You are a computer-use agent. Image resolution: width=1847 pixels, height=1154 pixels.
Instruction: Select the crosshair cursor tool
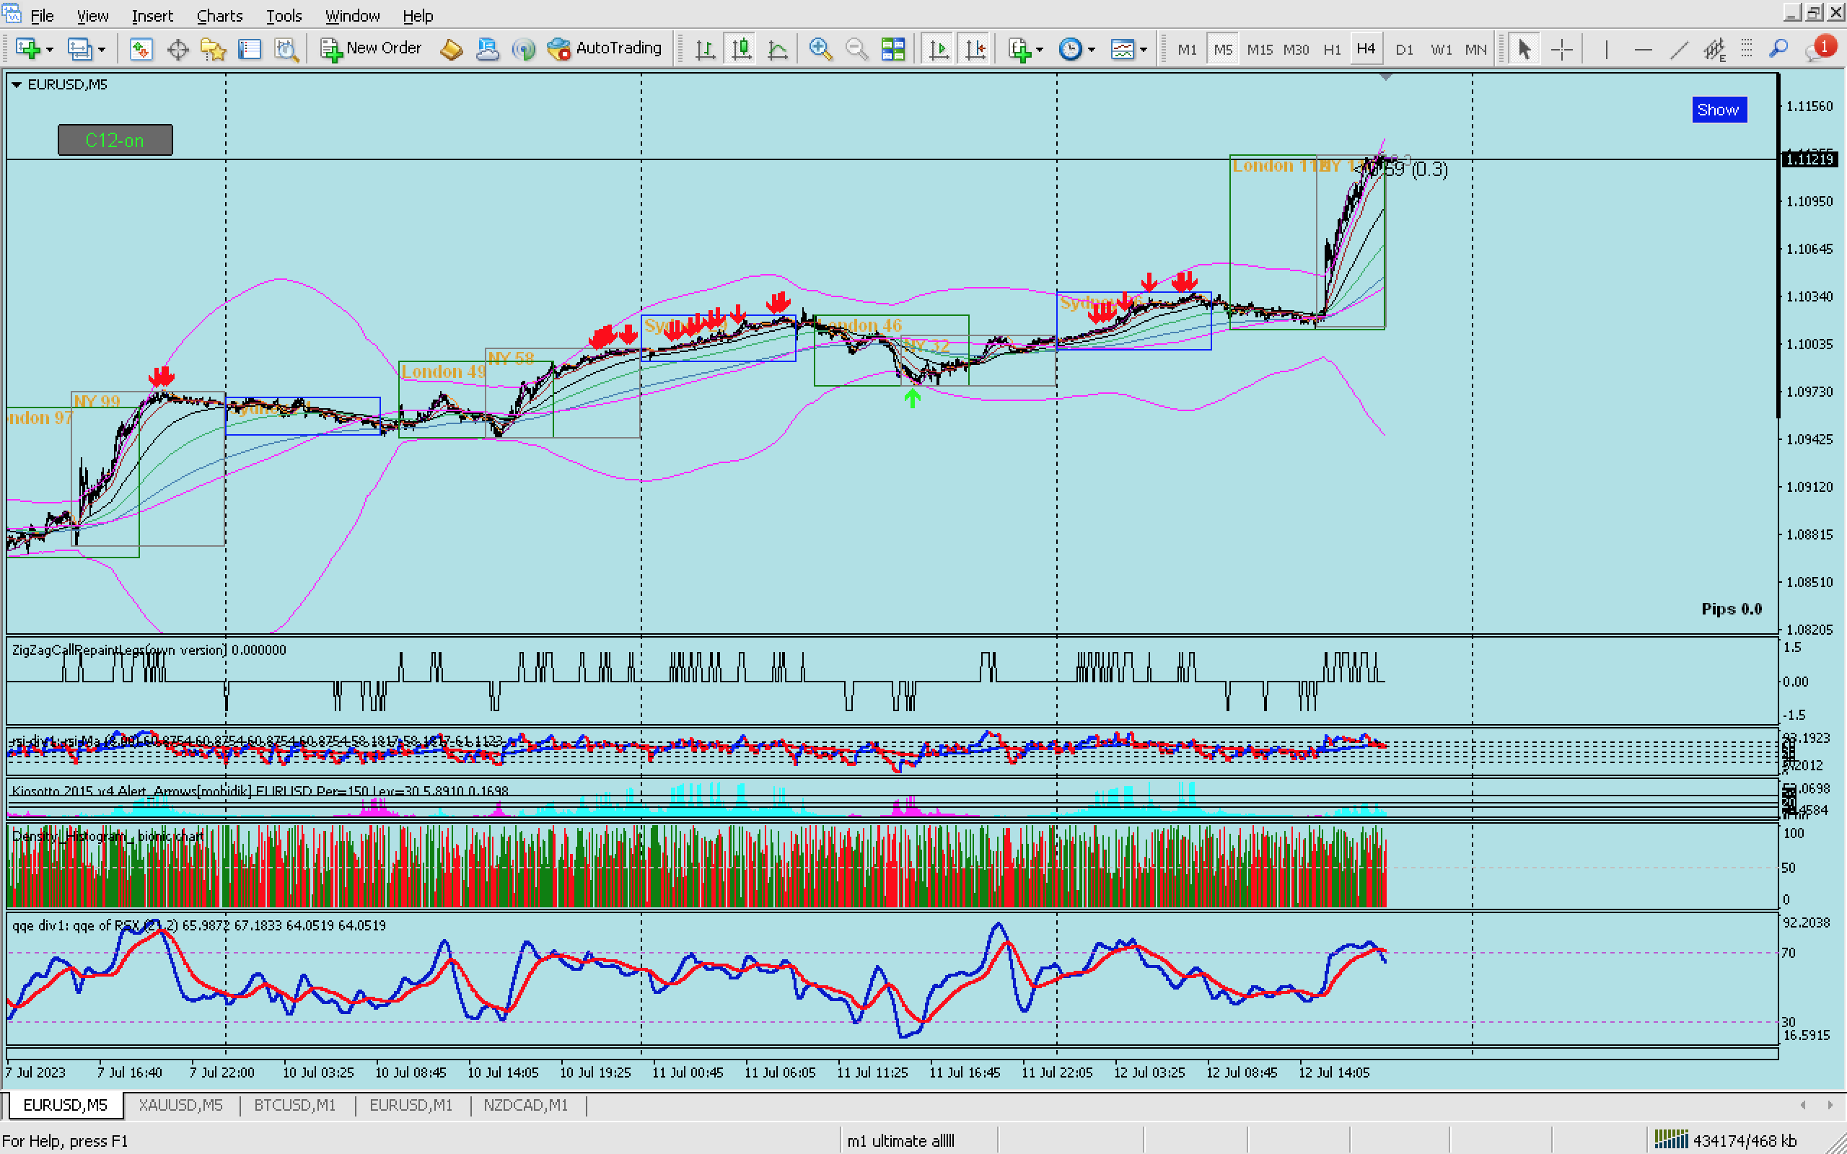[x=1561, y=49]
